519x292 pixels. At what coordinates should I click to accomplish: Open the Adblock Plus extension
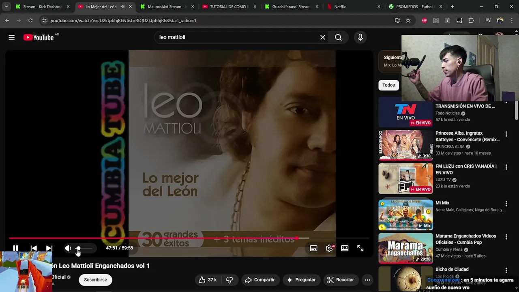424,20
